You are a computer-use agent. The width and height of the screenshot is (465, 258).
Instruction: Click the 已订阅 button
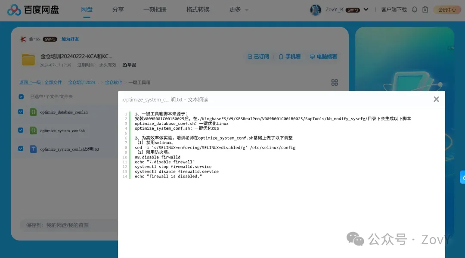(x=258, y=57)
